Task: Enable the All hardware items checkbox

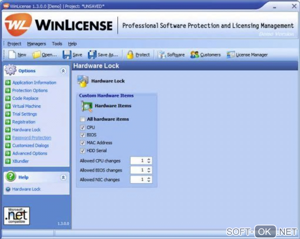Action: pyautogui.click(x=83, y=119)
